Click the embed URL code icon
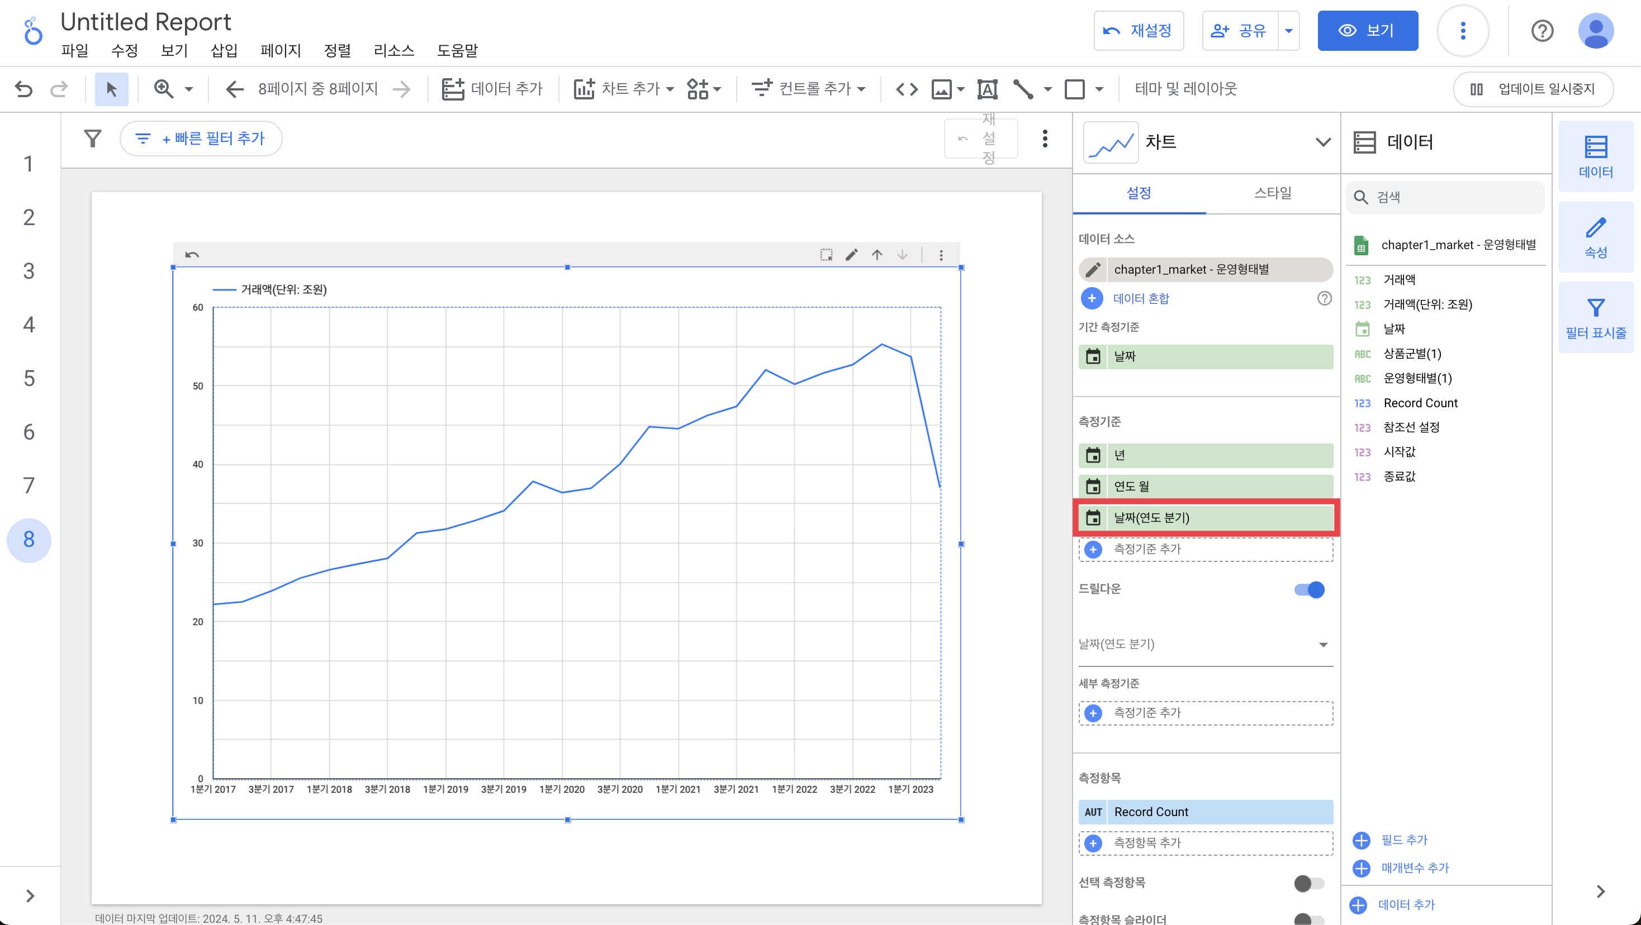This screenshot has height=925, width=1641. coord(907,89)
